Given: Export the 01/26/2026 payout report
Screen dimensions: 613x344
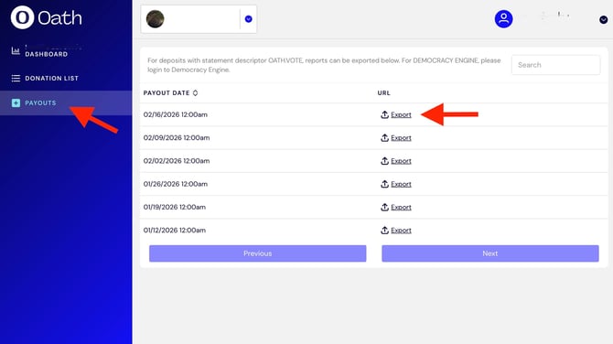Looking at the screenshot, I should pyautogui.click(x=401, y=184).
